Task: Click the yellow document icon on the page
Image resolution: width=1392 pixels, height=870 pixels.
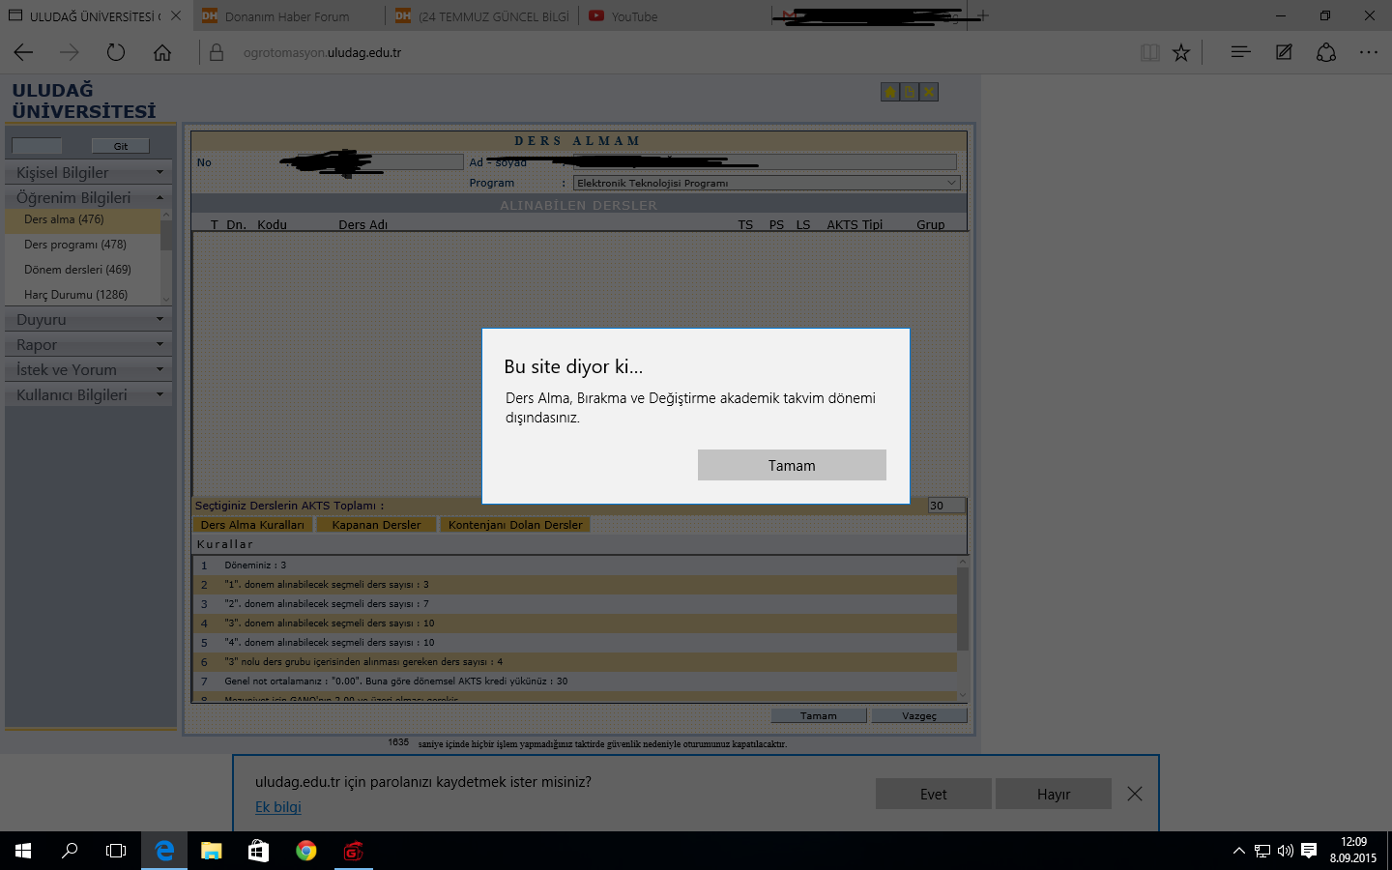Action: tap(910, 92)
